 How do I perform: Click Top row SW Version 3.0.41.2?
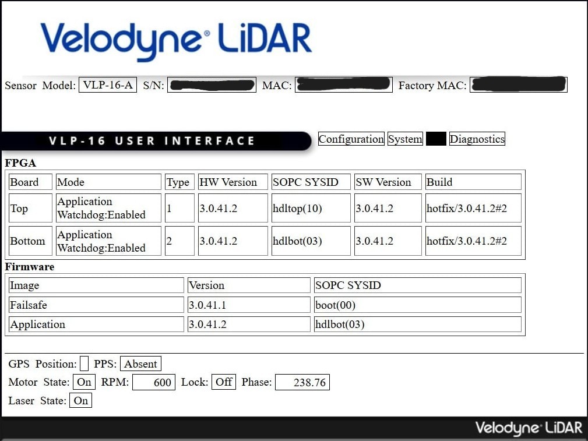(388, 208)
